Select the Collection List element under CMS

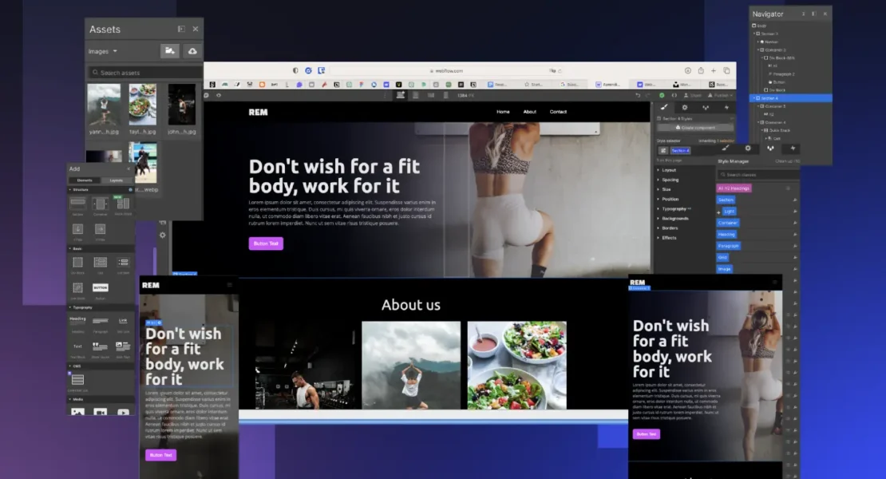[77, 380]
